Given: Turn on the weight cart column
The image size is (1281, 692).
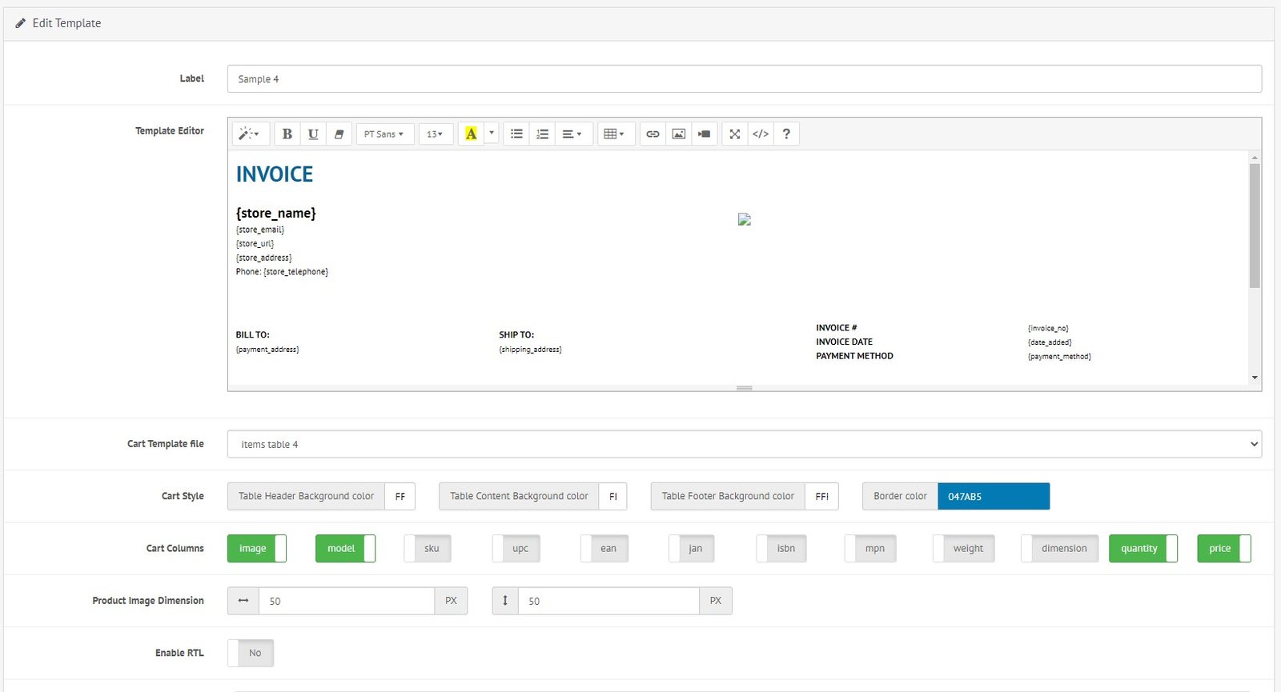Looking at the screenshot, I should tap(964, 549).
